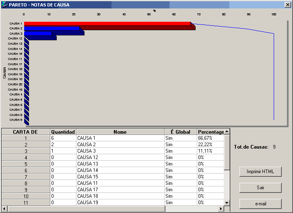Click quantity cell for CAUSA 2
Screen dimensions: 293x213
63,145
